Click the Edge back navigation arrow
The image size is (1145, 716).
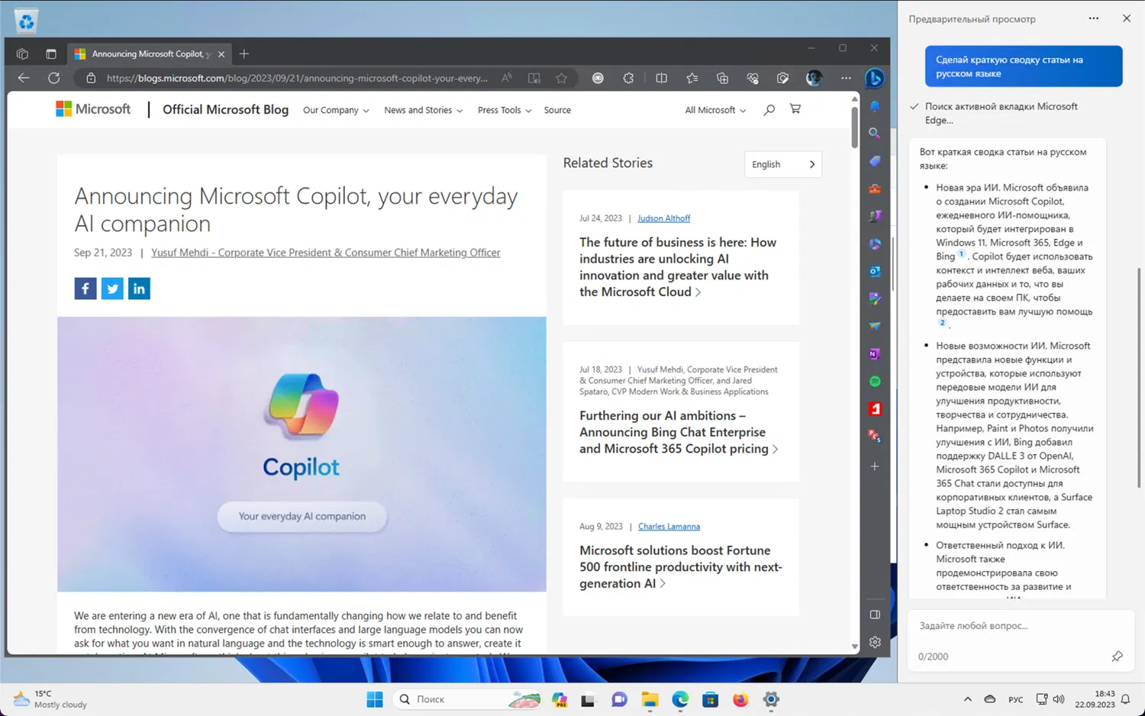(24, 78)
